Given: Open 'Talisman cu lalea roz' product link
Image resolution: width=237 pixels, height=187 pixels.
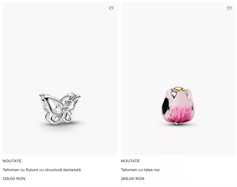Looking at the screenshot, I should 140,170.
